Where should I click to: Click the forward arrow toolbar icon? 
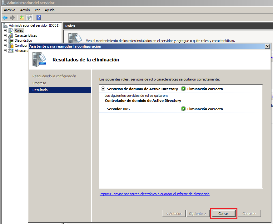point(12,18)
